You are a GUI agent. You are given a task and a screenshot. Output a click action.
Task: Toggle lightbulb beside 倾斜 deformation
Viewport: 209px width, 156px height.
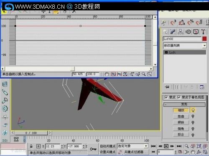pos(193,123)
